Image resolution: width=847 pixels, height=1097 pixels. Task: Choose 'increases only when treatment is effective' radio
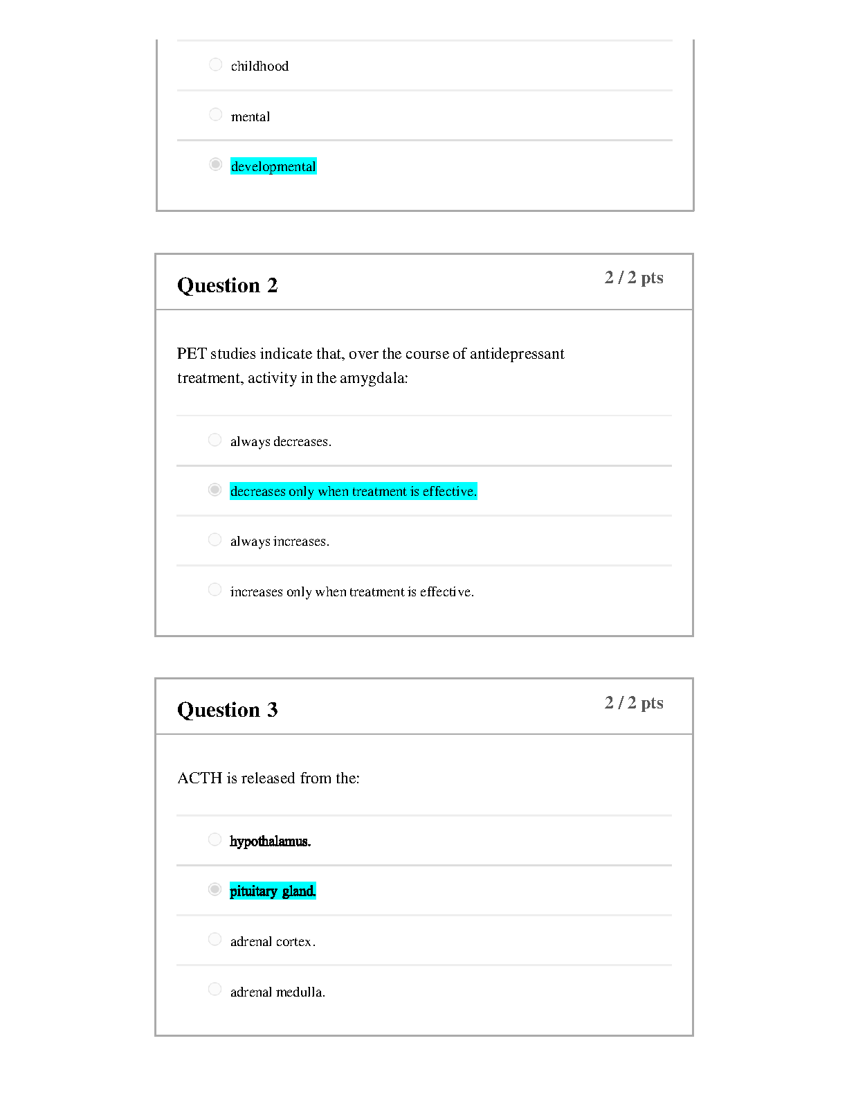tap(215, 589)
